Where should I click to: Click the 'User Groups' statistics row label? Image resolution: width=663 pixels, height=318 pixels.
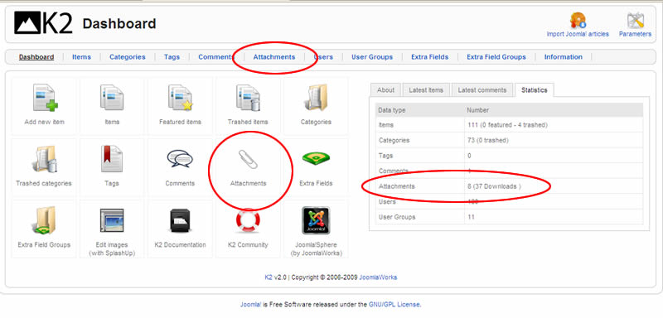(397, 217)
